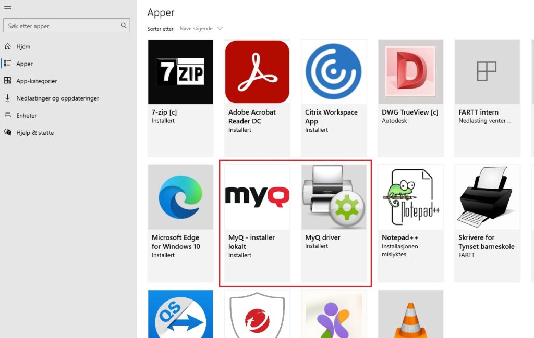This screenshot has width=534, height=338.
Task: Open the 7-zip app icon
Action: coord(180,72)
